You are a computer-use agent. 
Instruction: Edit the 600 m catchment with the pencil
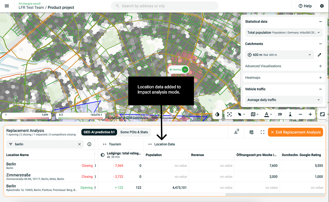coord(319,55)
